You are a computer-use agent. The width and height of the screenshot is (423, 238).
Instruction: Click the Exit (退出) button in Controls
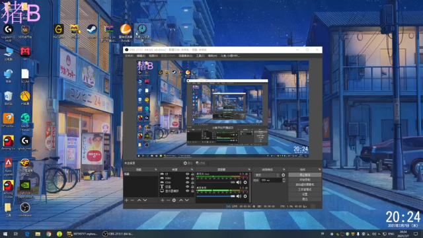click(305, 199)
